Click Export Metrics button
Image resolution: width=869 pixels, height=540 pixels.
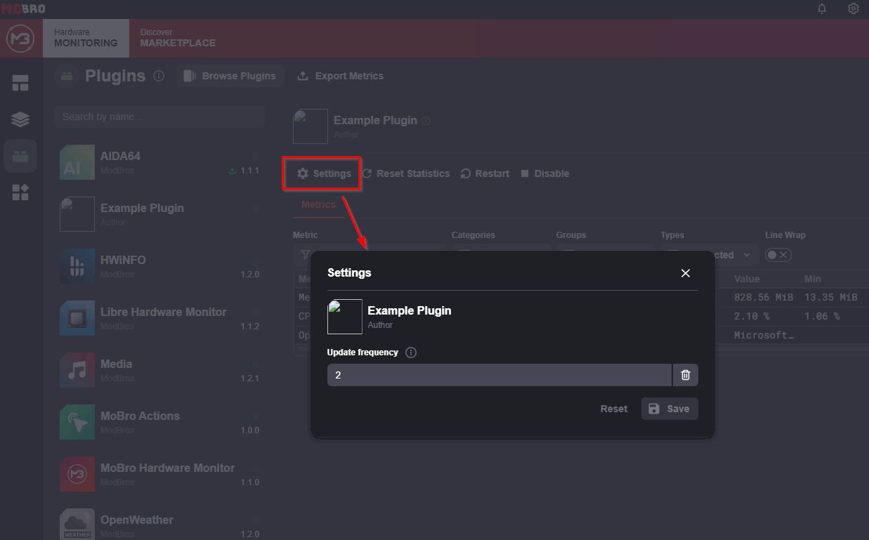pos(341,76)
